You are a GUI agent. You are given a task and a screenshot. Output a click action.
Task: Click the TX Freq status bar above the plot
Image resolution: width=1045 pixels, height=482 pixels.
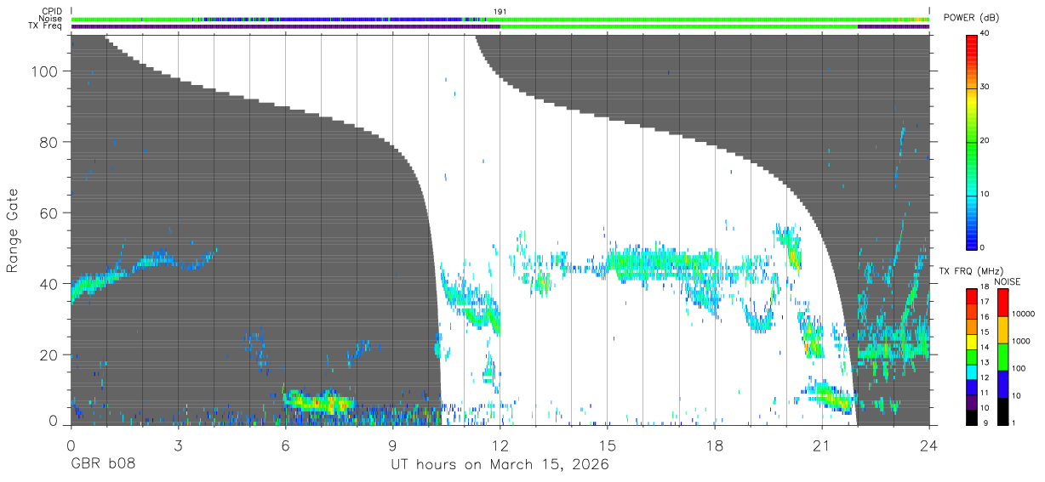coord(500,26)
